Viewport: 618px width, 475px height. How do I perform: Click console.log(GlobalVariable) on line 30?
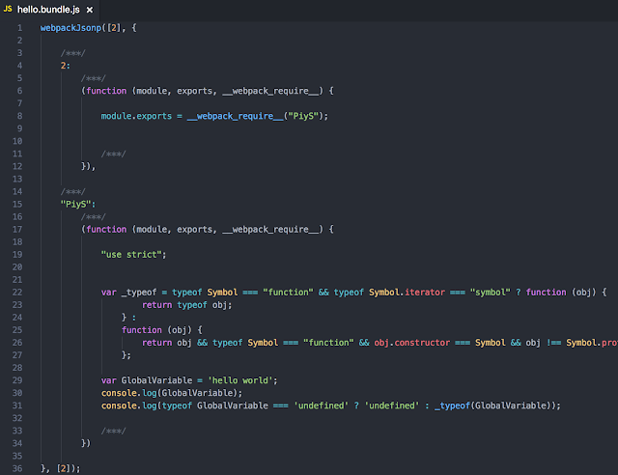tap(170, 393)
